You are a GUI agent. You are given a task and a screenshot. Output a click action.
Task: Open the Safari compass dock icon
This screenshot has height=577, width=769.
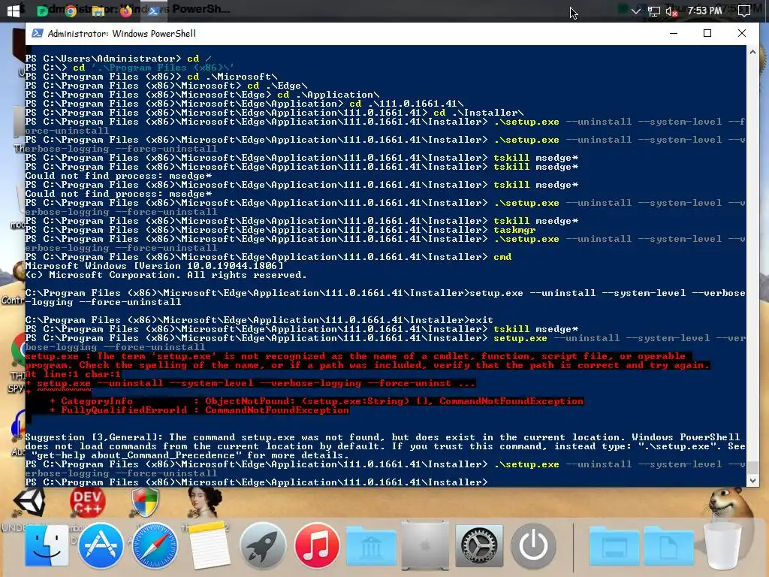click(155, 545)
